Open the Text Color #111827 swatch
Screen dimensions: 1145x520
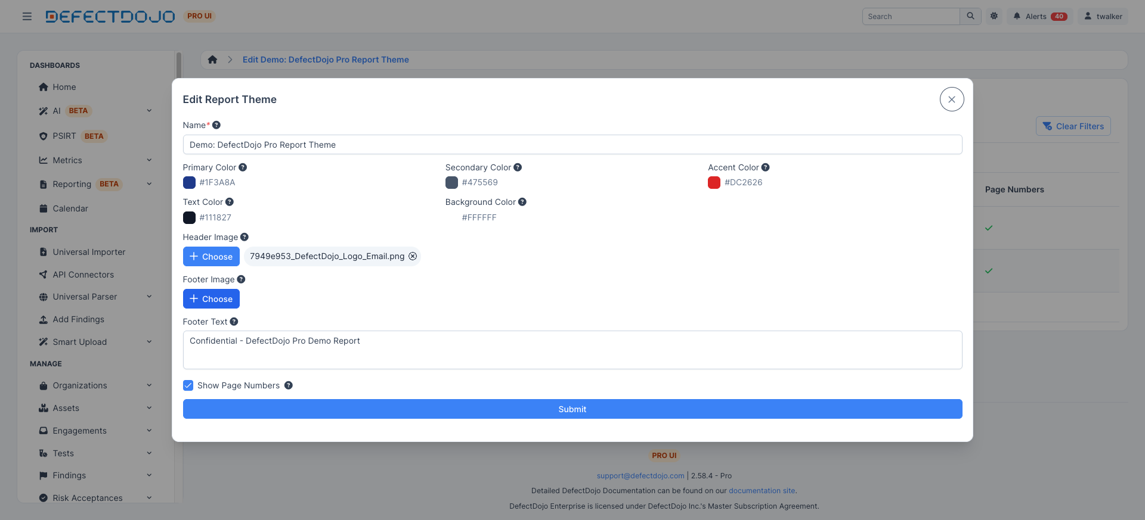pos(189,217)
